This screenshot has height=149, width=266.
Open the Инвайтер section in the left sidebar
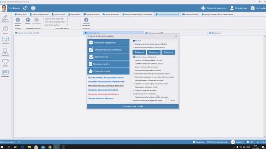pos(5,52)
